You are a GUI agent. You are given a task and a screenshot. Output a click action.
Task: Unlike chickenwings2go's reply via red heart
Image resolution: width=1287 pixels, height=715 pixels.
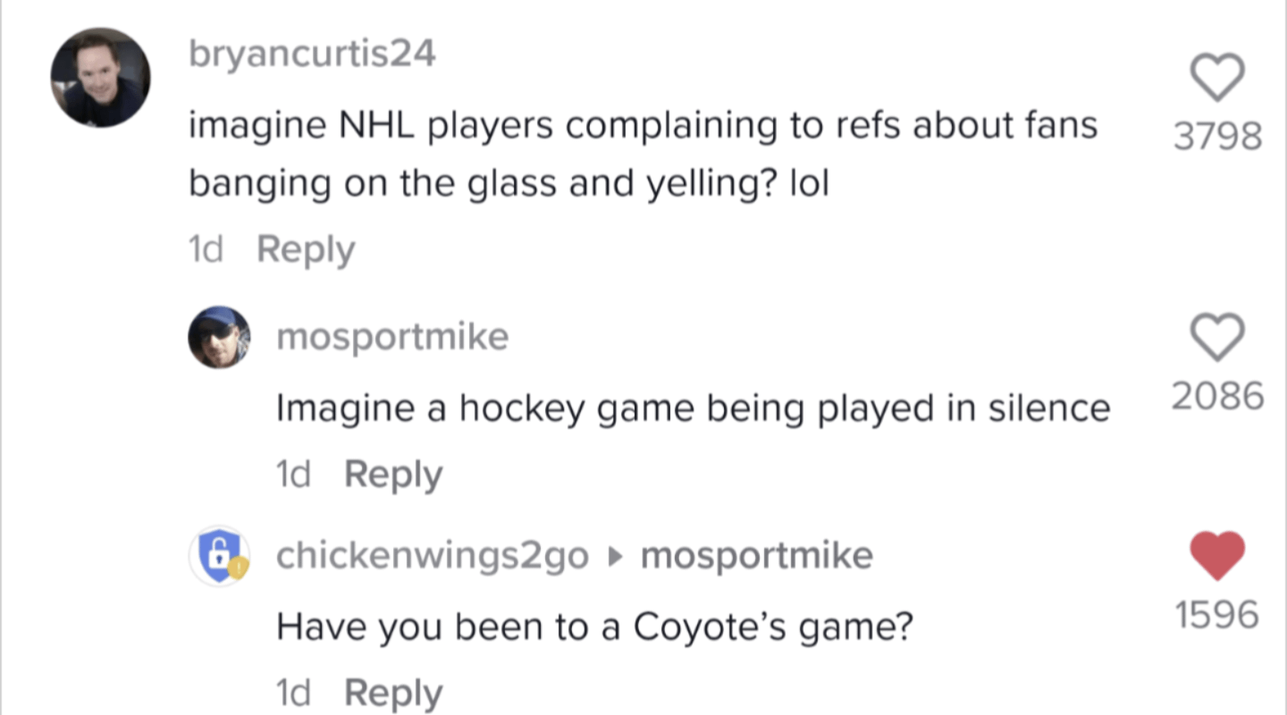(x=1217, y=555)
